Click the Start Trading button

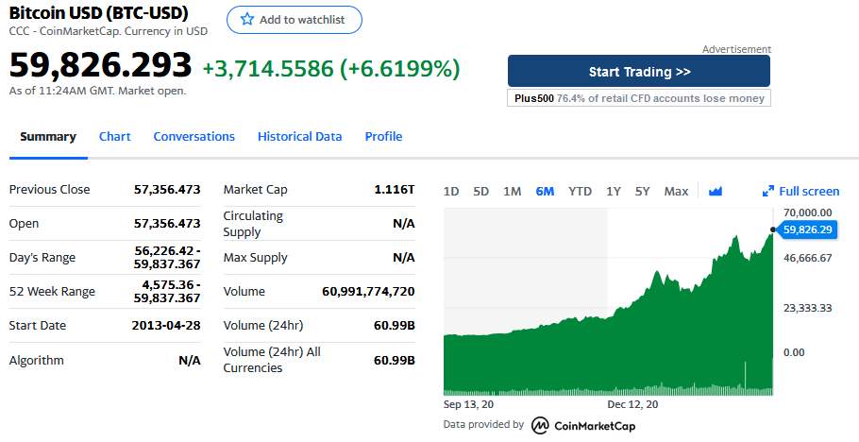click(x=639, y=72)
